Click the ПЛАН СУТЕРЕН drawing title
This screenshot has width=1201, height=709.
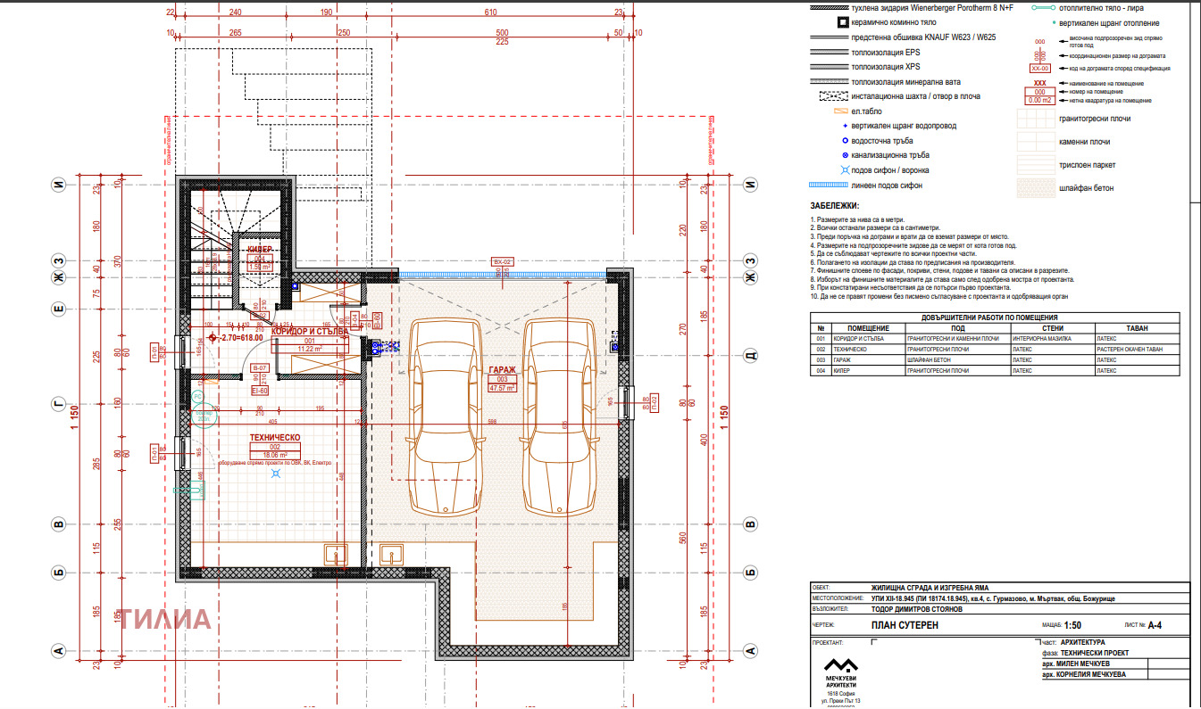[x=905, y=625]
